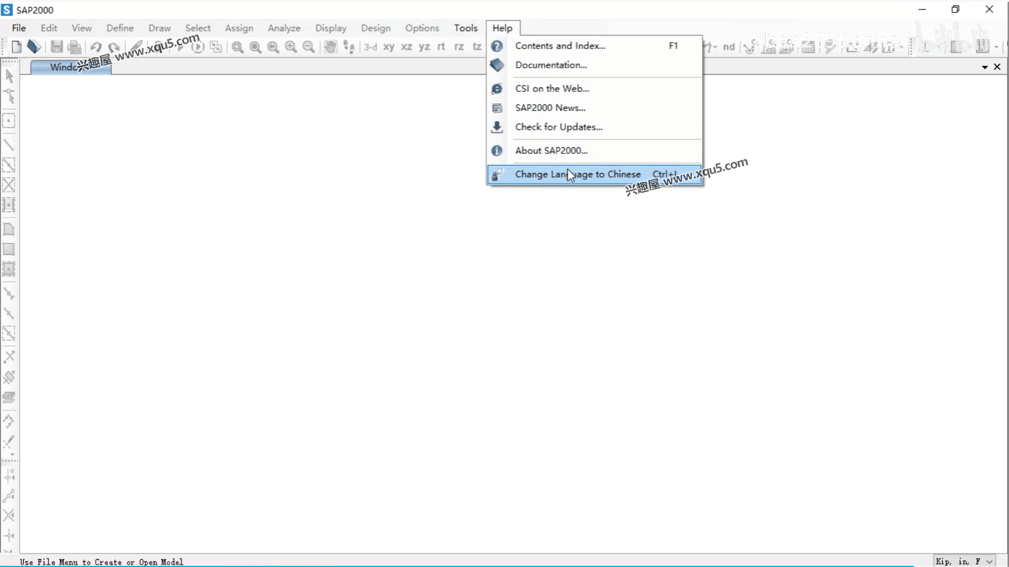
Task: Open the Define menu
Action: click(x=120, y=28)
